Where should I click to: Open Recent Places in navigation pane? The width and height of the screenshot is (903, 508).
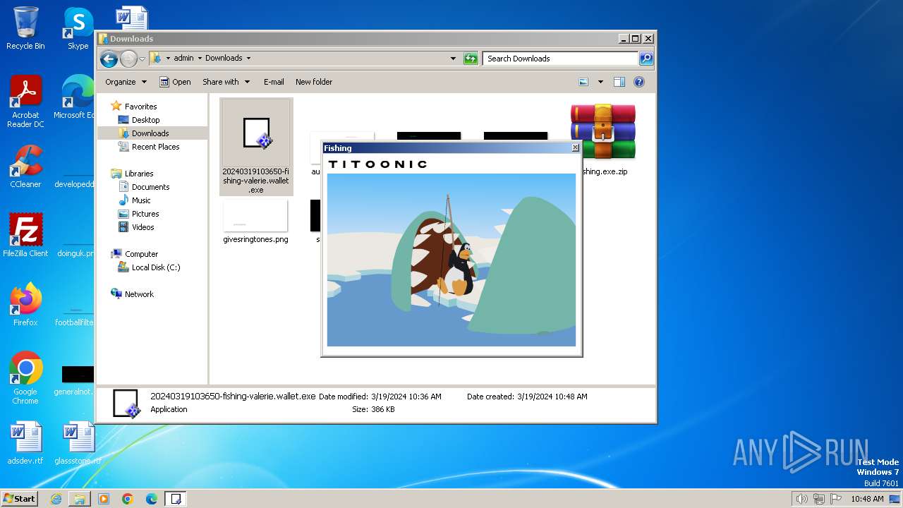click(155, 147)
